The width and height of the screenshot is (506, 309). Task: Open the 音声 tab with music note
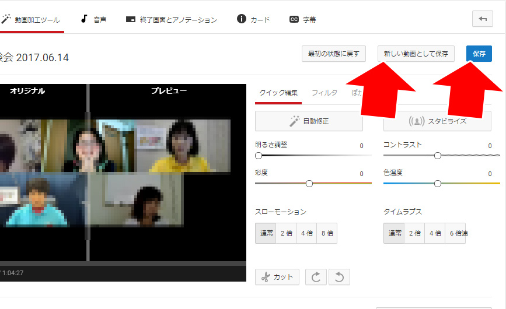click(x=93, y=19)
